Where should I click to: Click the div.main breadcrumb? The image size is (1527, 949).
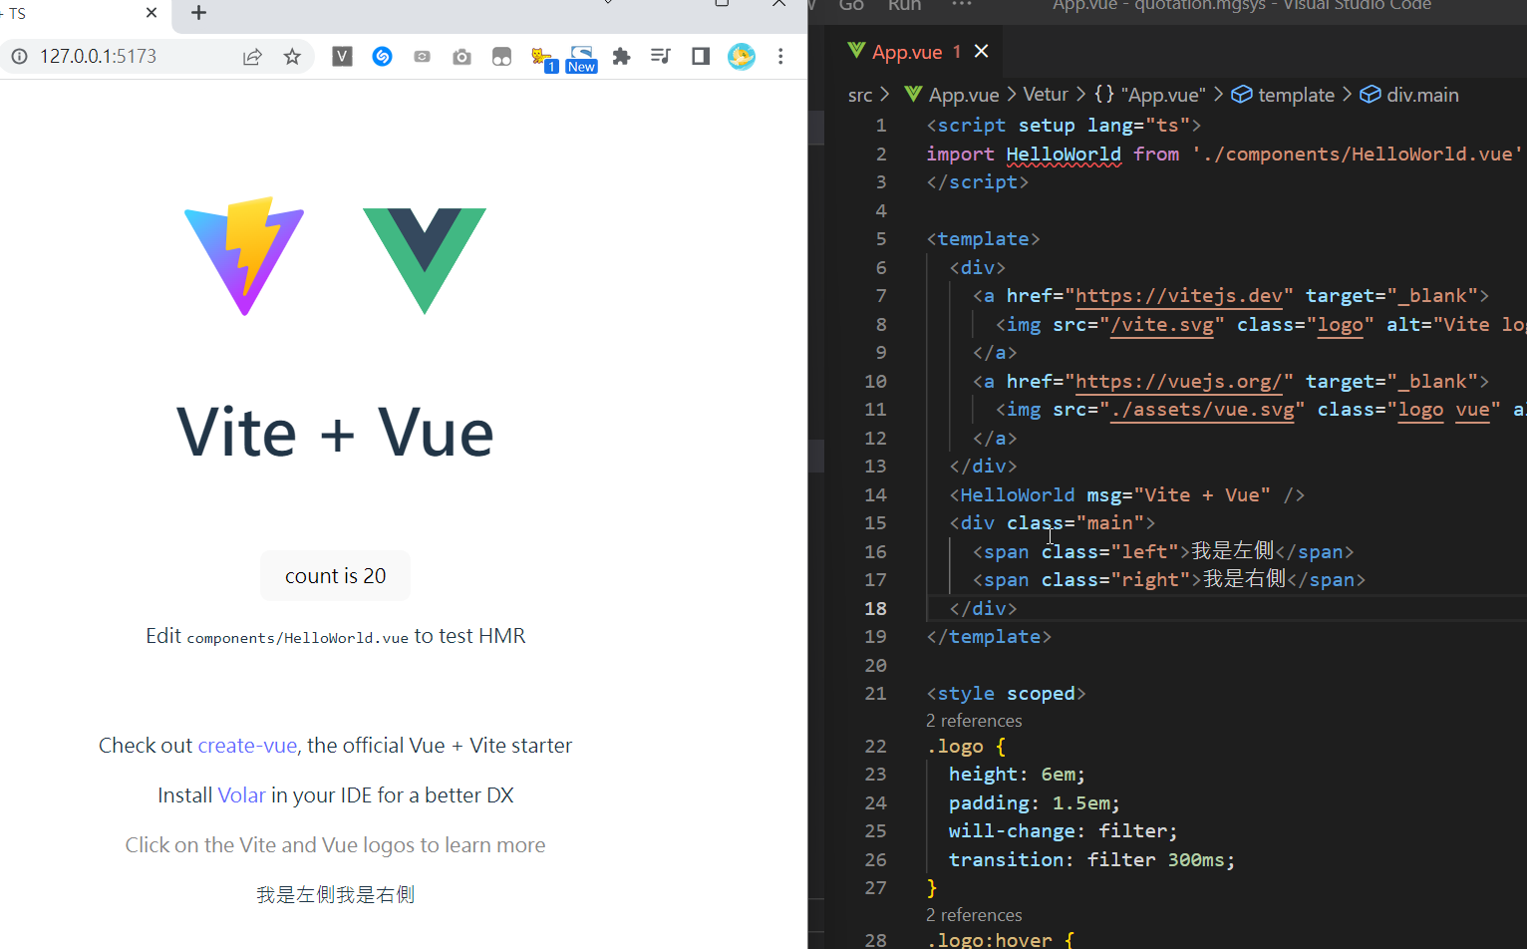pyautogui.click(x=1409, y=95)
